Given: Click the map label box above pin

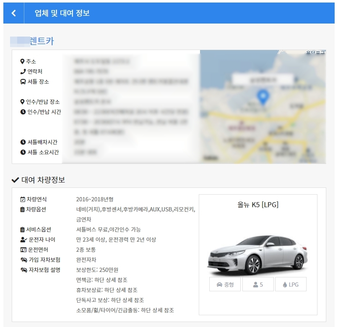Looking at the screenshot, I should point(263,80).
